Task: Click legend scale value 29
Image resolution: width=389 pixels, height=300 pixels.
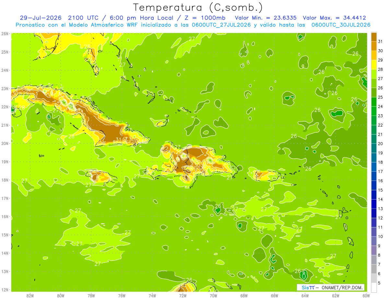Action: 381,60
